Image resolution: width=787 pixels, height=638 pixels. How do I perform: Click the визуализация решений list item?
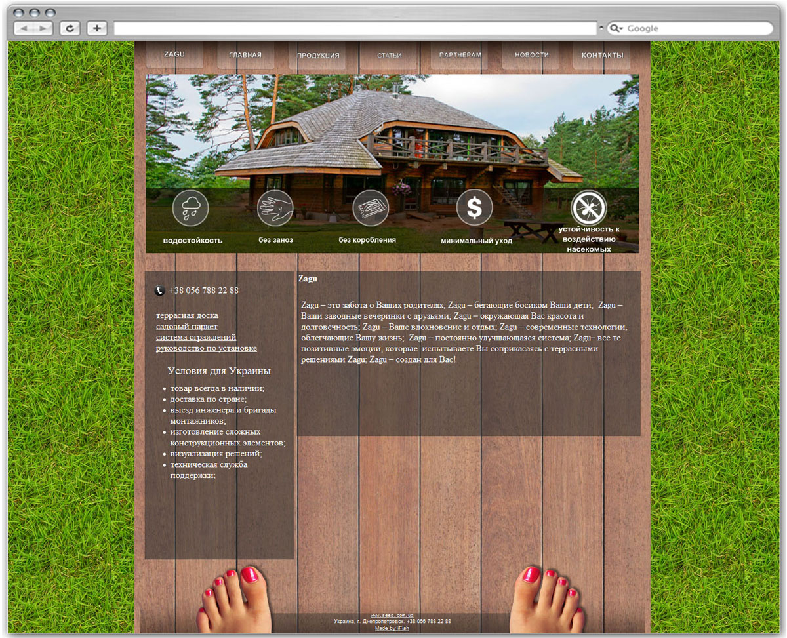[x=216, y=454]
